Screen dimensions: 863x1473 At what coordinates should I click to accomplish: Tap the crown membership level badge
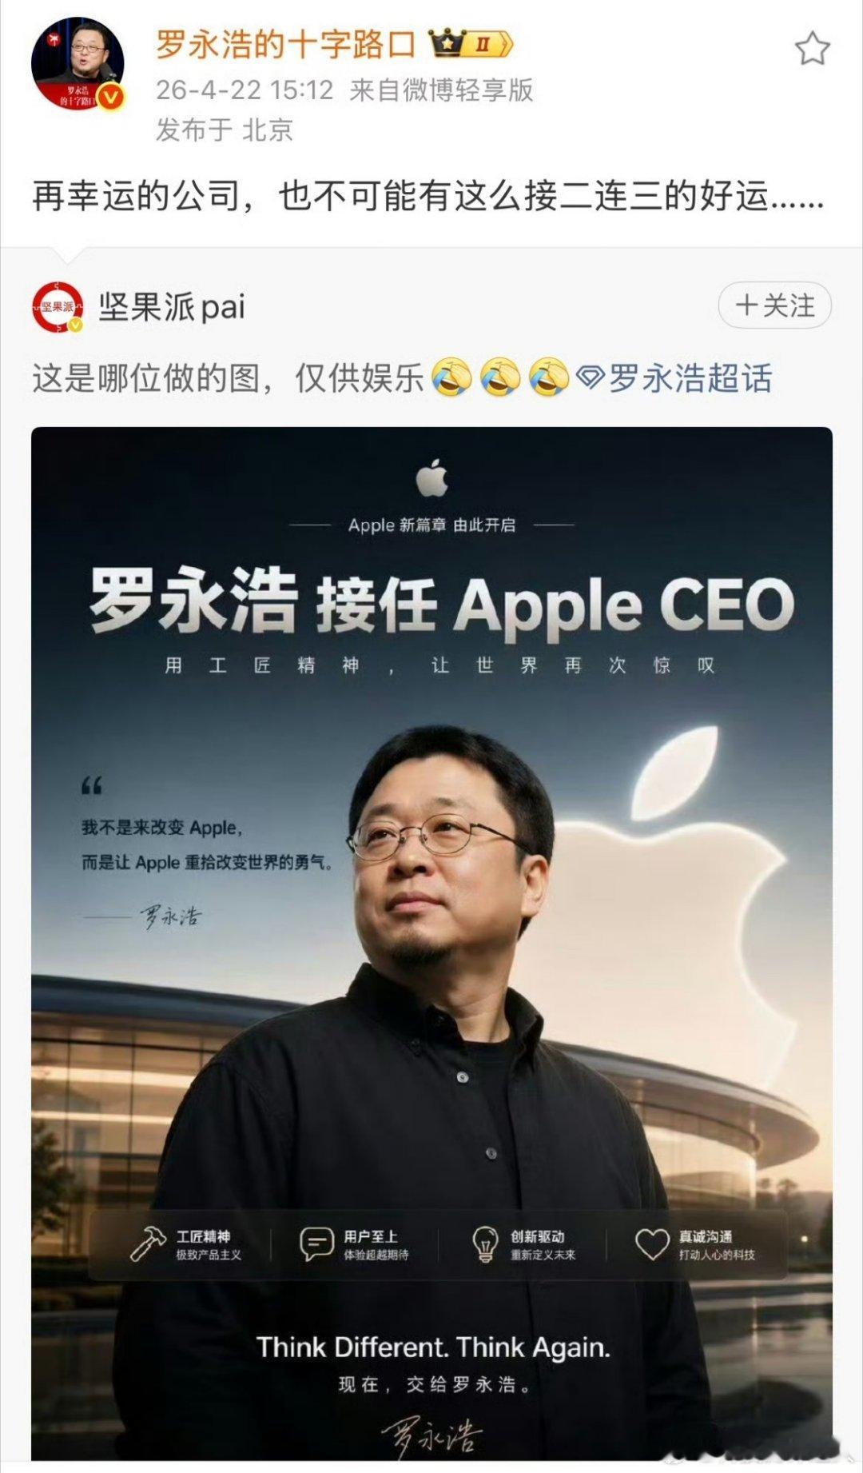471,44
